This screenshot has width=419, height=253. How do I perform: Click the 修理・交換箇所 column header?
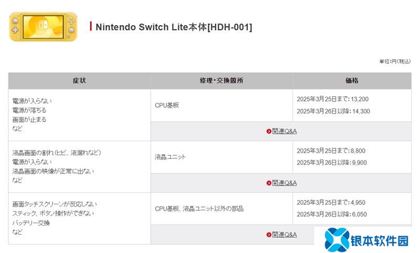[222, 81]
